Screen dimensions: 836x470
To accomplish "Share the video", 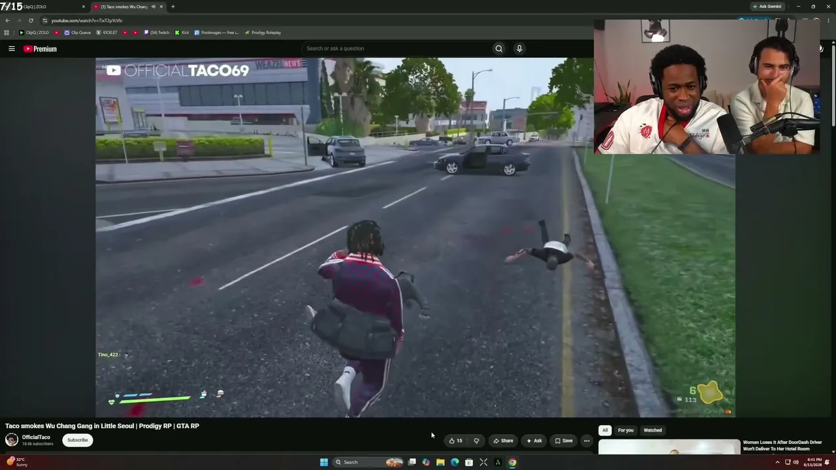I will pos(503,441).
